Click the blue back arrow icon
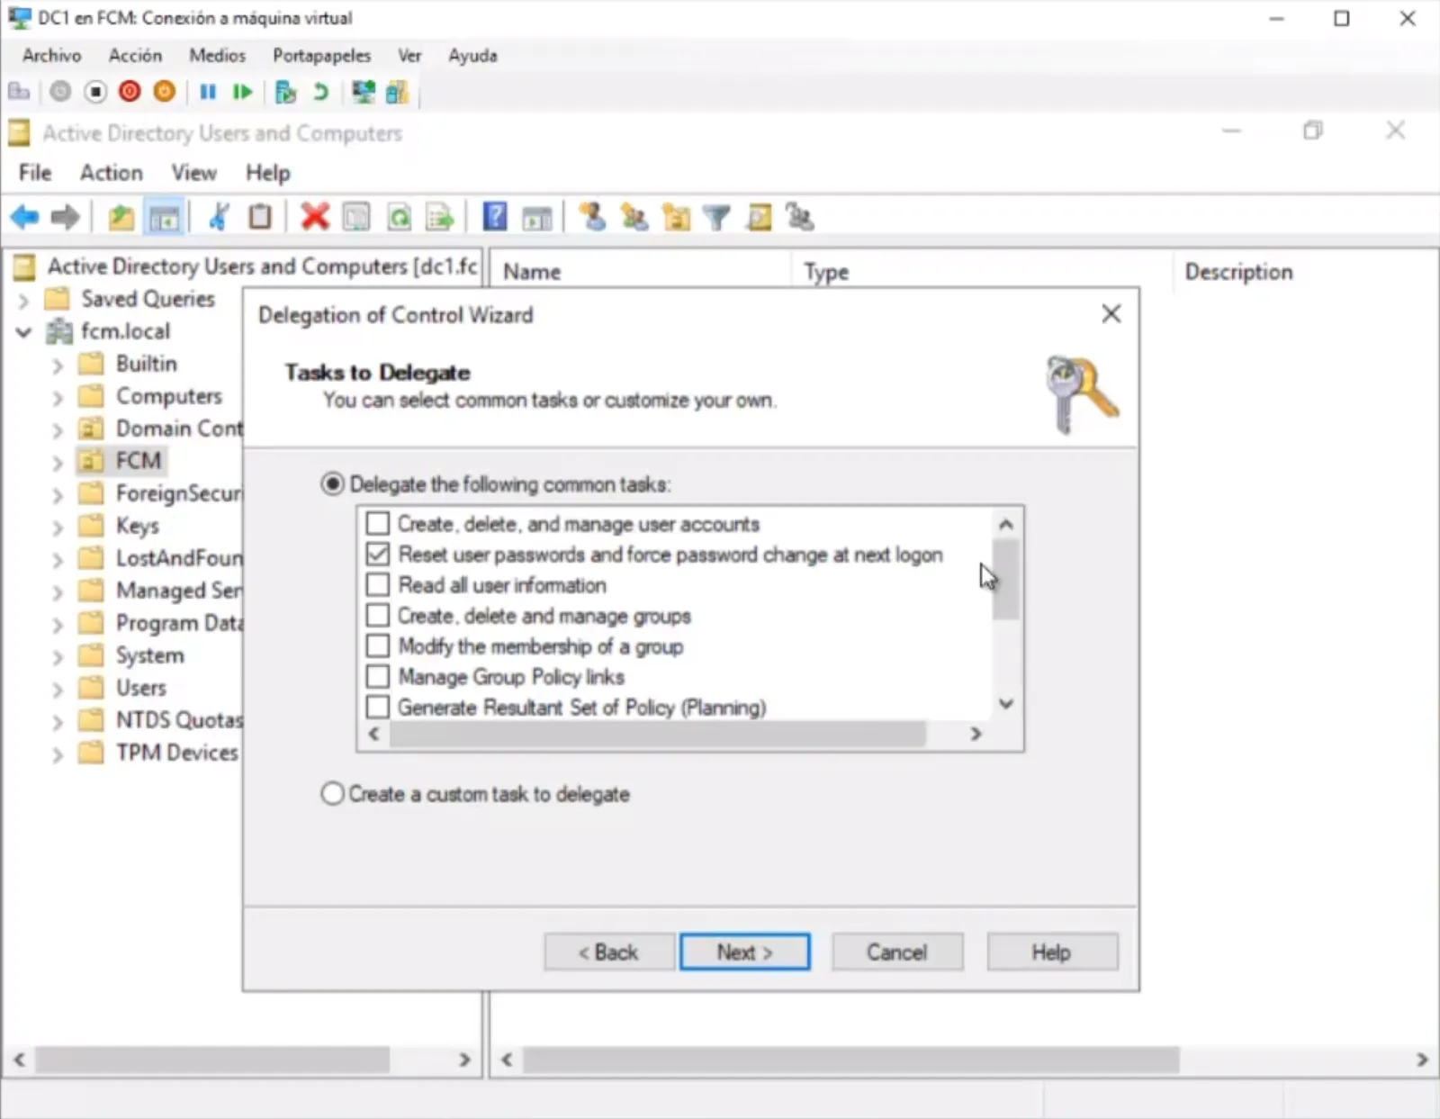1440x1119 pixels. (24, 217)
